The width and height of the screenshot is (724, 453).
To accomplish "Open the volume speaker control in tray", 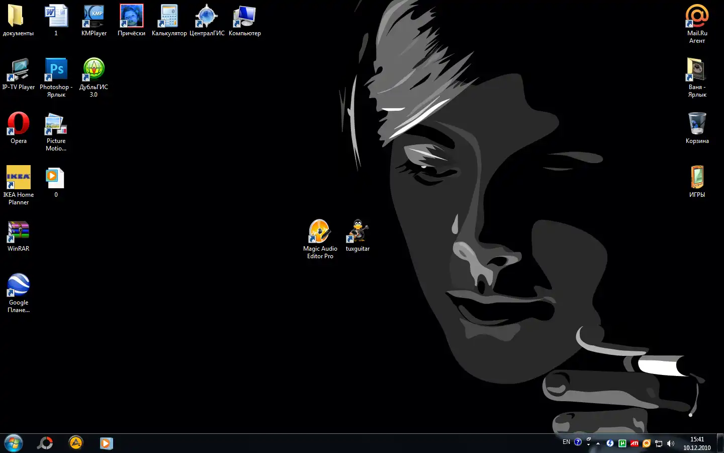I will coord(670,443).
